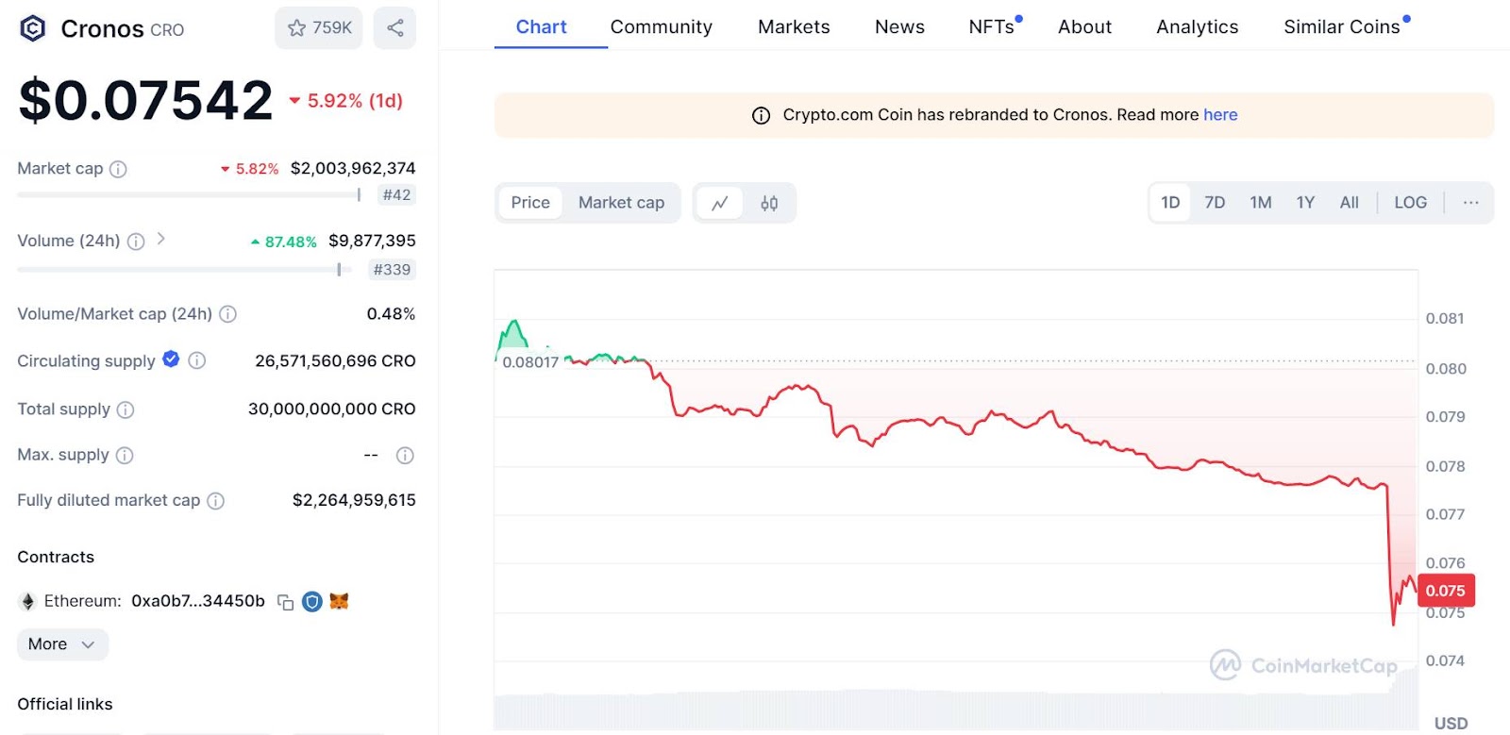Switch to line chart view
This screenshot has height=735, width=1510.
coord(720,203)
